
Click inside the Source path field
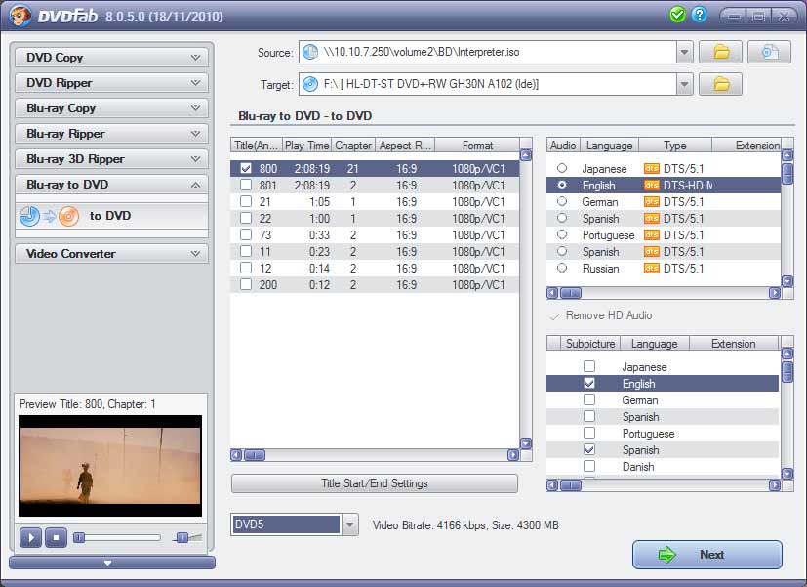(x=488, y=52)
